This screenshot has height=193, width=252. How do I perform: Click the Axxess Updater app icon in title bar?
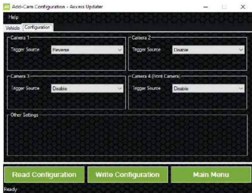tap(6, 7)
